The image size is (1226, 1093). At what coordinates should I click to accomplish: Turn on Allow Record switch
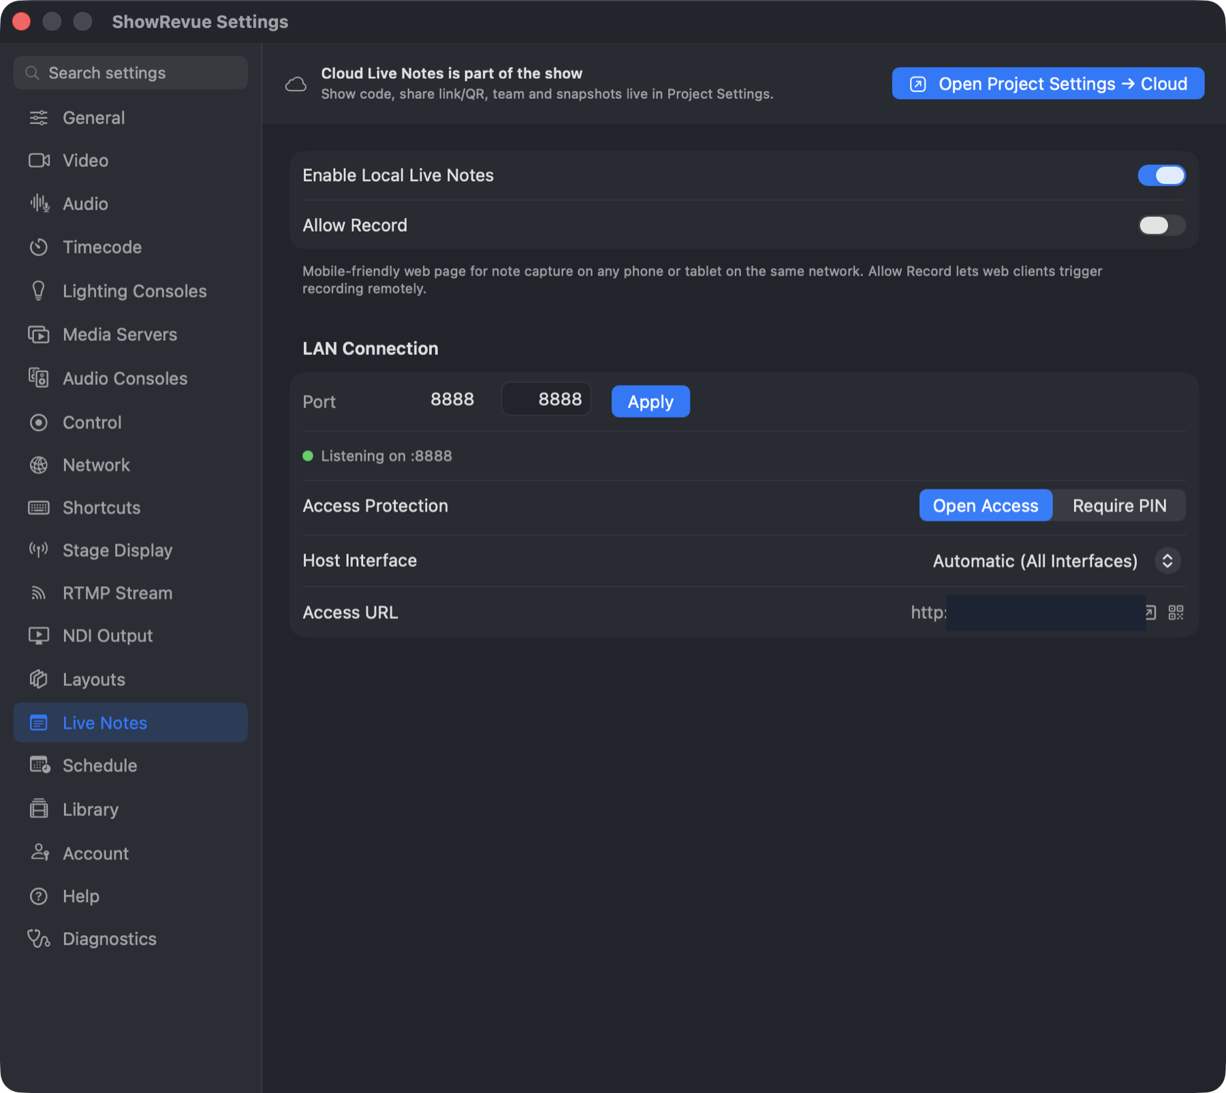coord(1161,225)
